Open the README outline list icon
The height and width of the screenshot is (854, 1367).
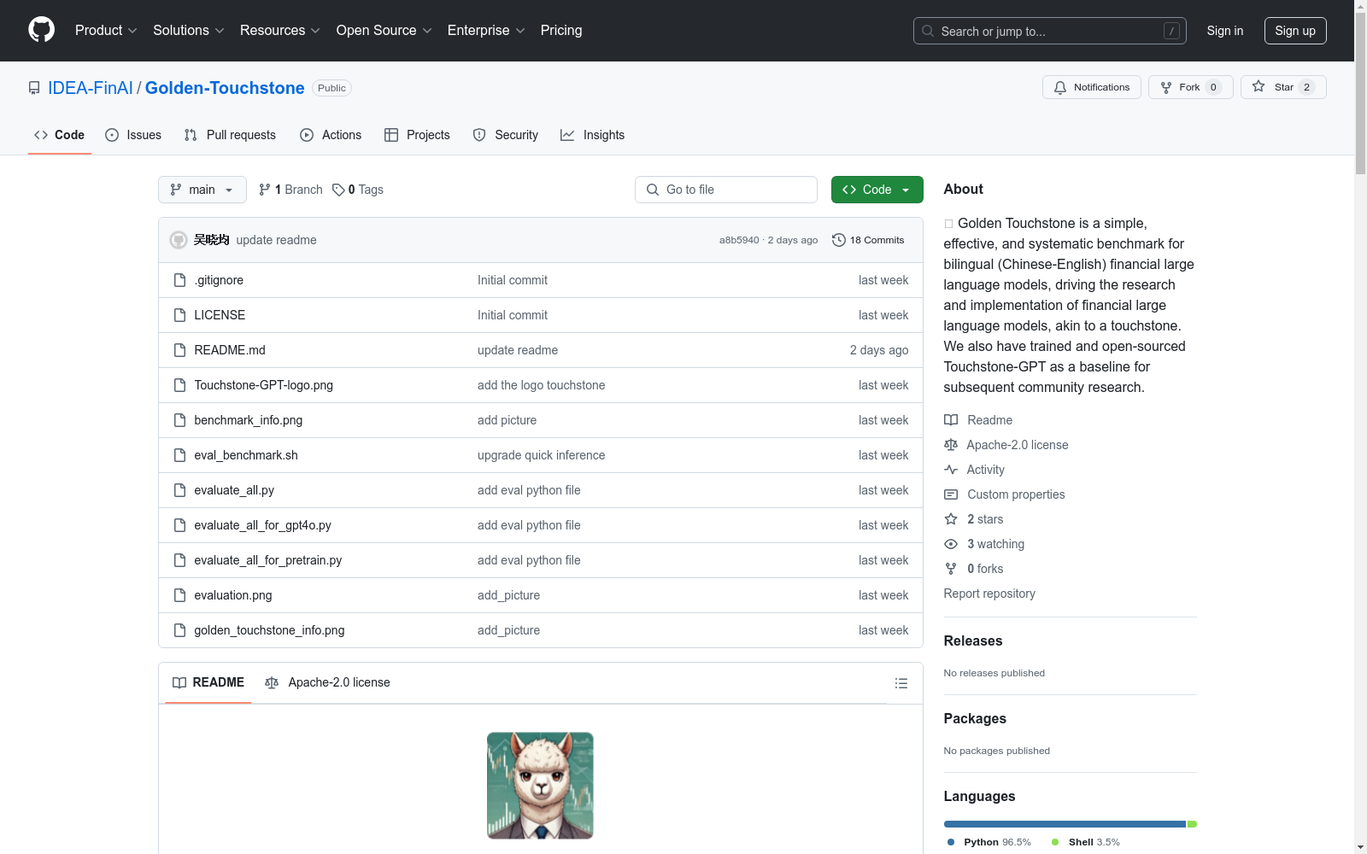[x=901, y=683]
